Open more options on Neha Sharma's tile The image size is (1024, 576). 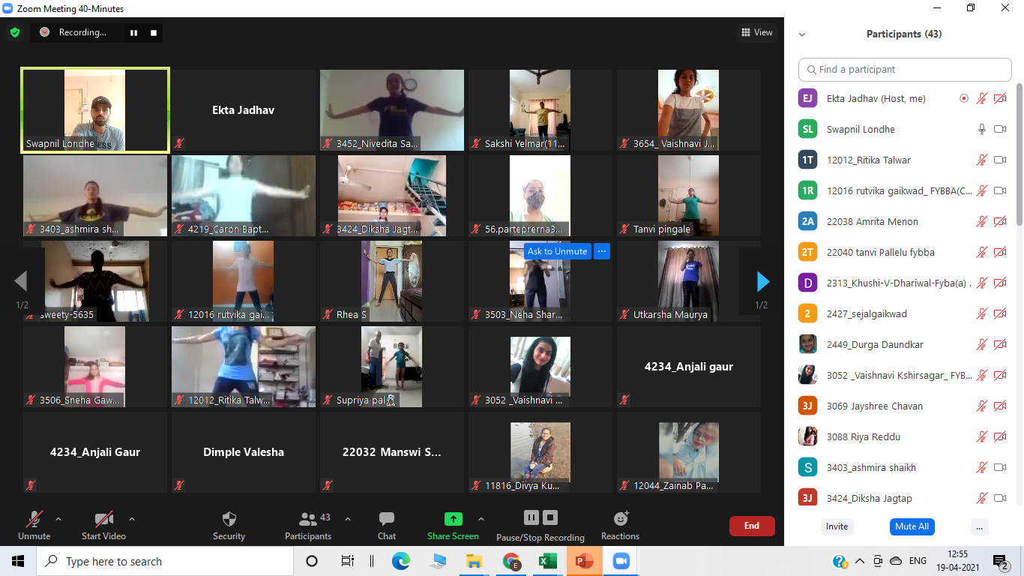(x=602, y=251)
